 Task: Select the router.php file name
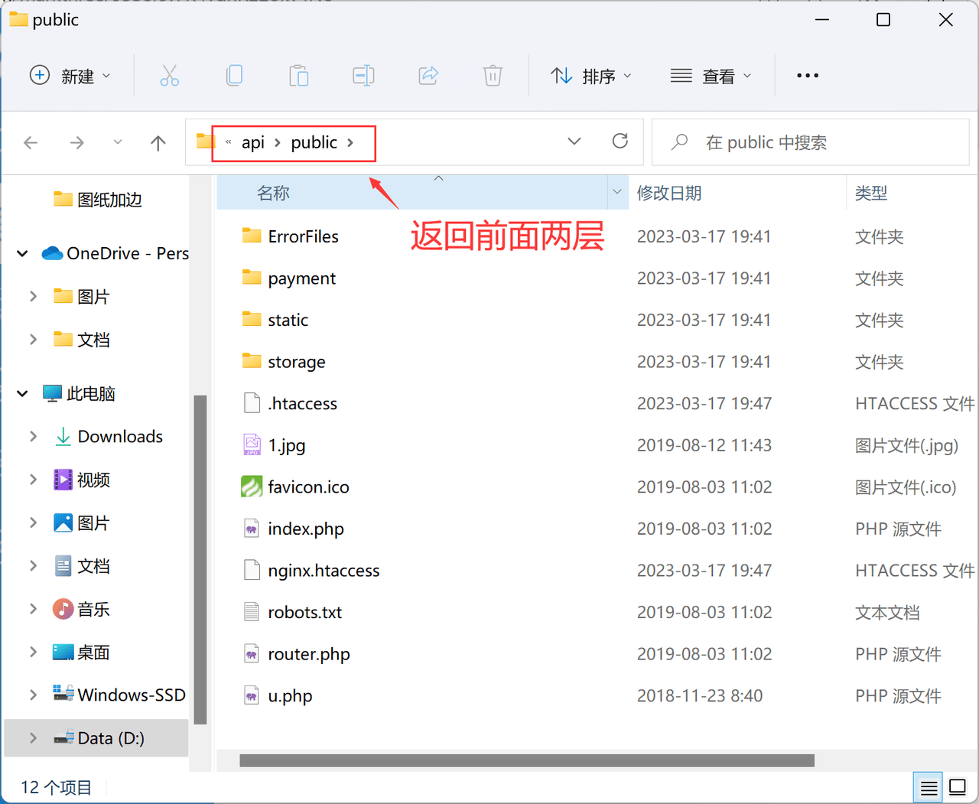click(x=309, y=654)
